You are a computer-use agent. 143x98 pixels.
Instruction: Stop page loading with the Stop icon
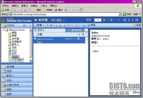21,10
